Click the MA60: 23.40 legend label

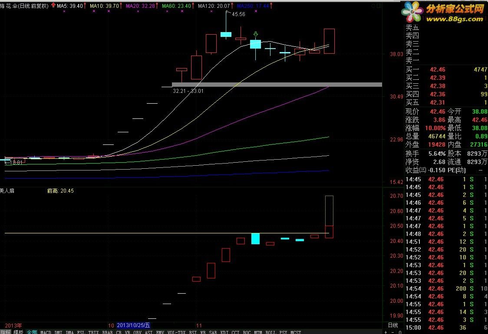176,6
